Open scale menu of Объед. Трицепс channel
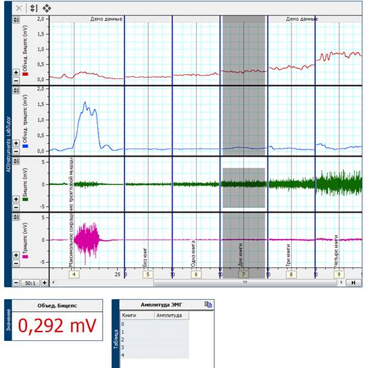 click(16, 90)
